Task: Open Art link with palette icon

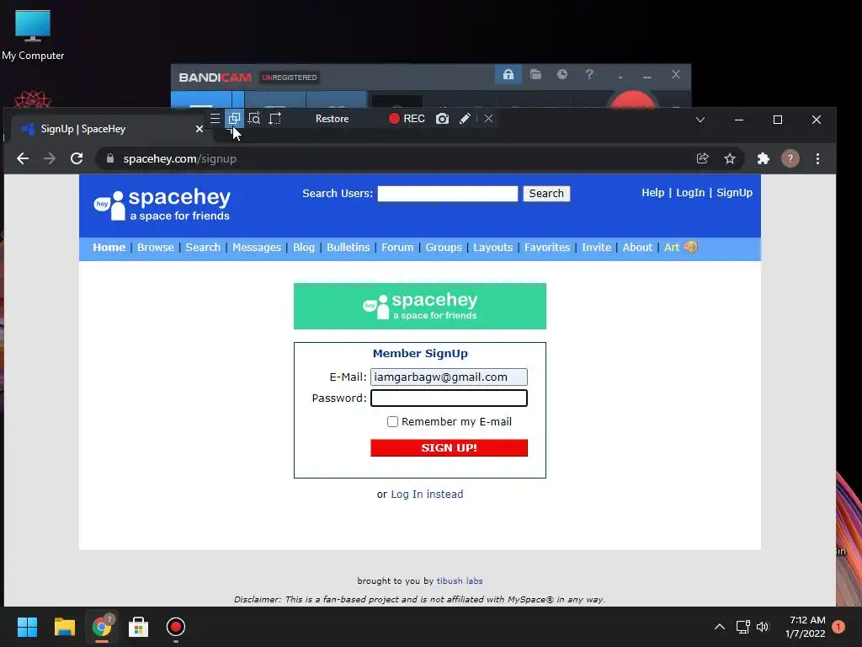Action: [680, 248]
